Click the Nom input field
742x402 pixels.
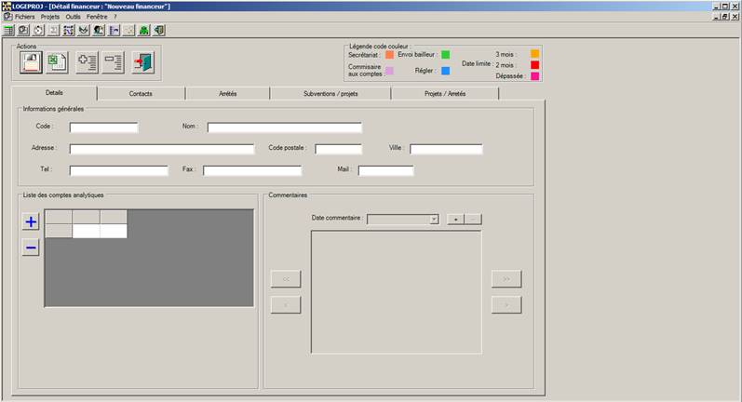click(284, 127)
